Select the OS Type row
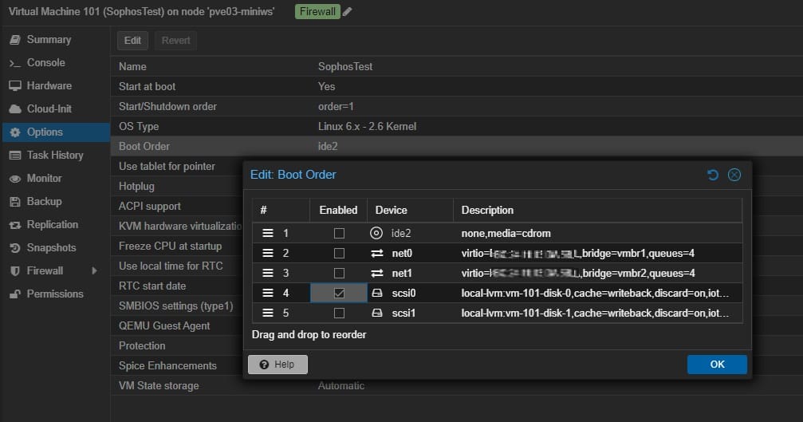This screenshot has width=803, height=422. point(457,127)
